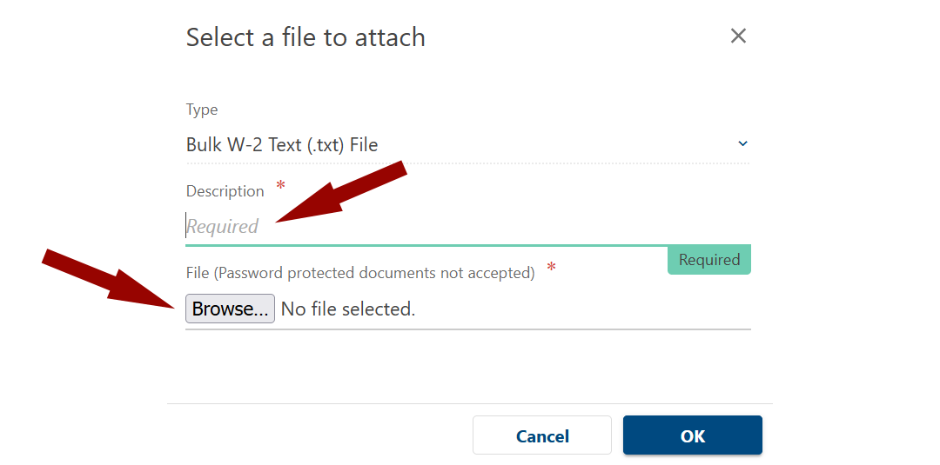Viewport: 940px width, 465px height.
Task: Click the 'Select a file to attach' heading
Action: click(x=305, y=37)
